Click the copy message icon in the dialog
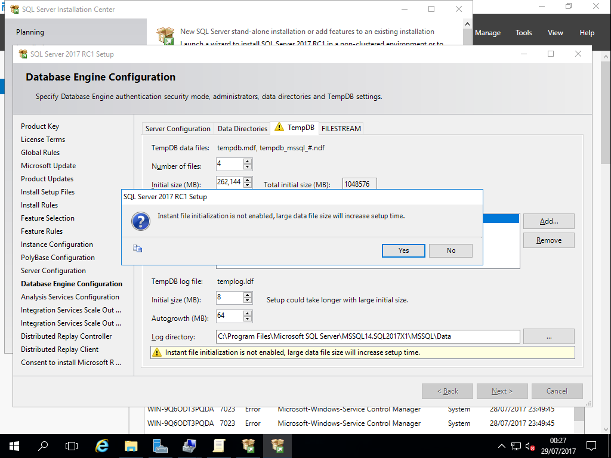 coord(137,249)
